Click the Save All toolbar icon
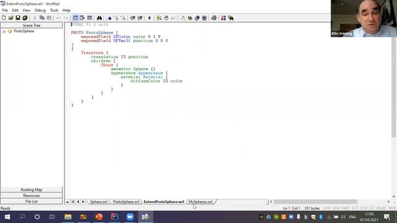 tap(25, 18)
